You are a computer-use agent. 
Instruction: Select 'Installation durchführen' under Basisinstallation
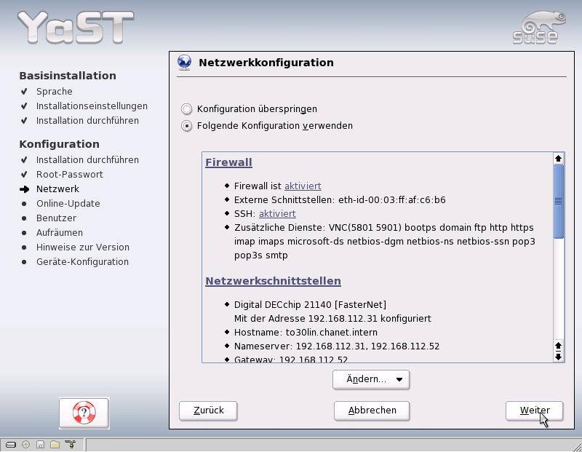pyautogui.click(x=87, y=121)
